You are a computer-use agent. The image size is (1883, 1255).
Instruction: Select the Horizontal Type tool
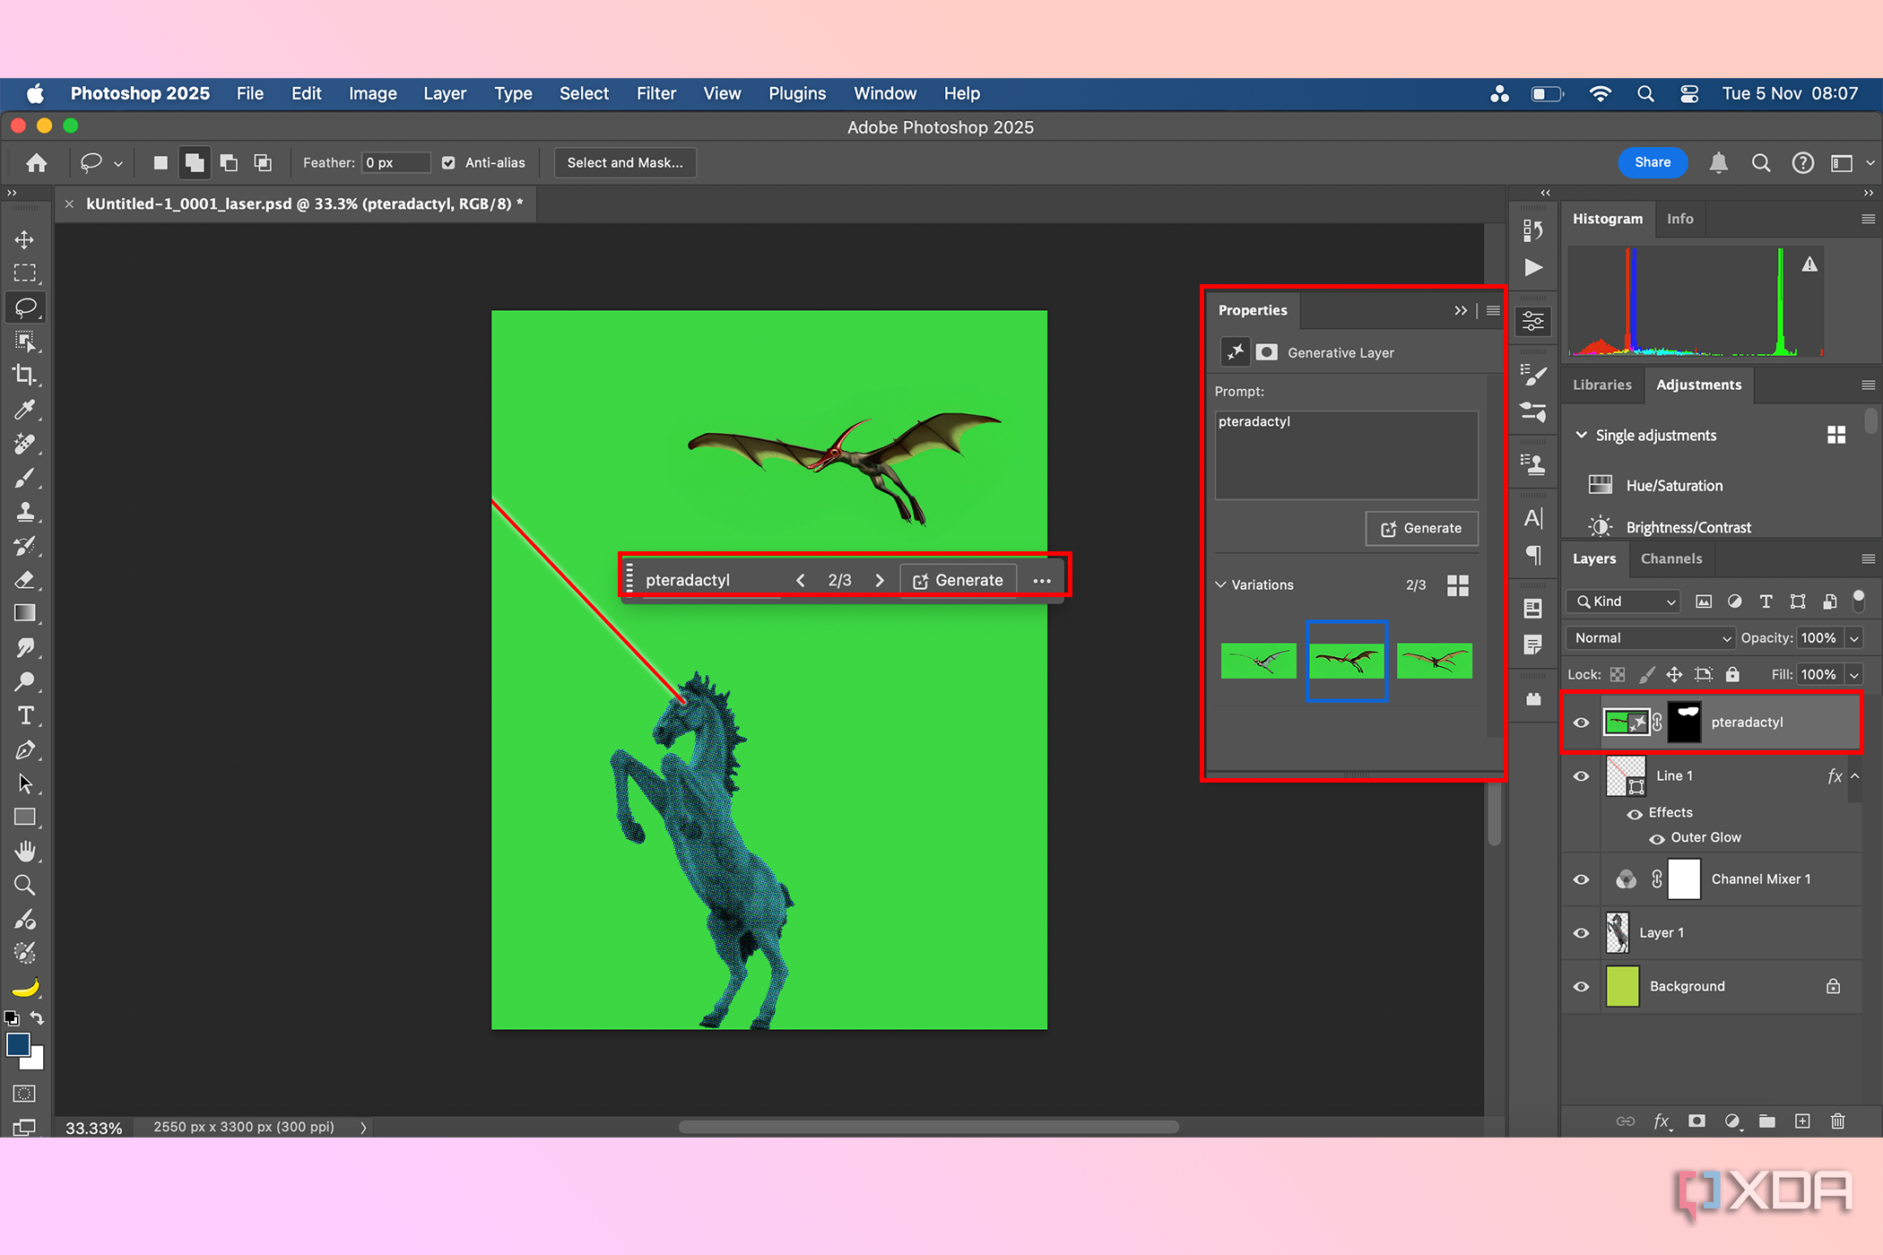coord(25,715)
